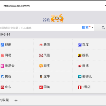This screenshot has height=106, width=106.
Task: Open the pink Vipshop 特 icon
Action: coord(2,66)
